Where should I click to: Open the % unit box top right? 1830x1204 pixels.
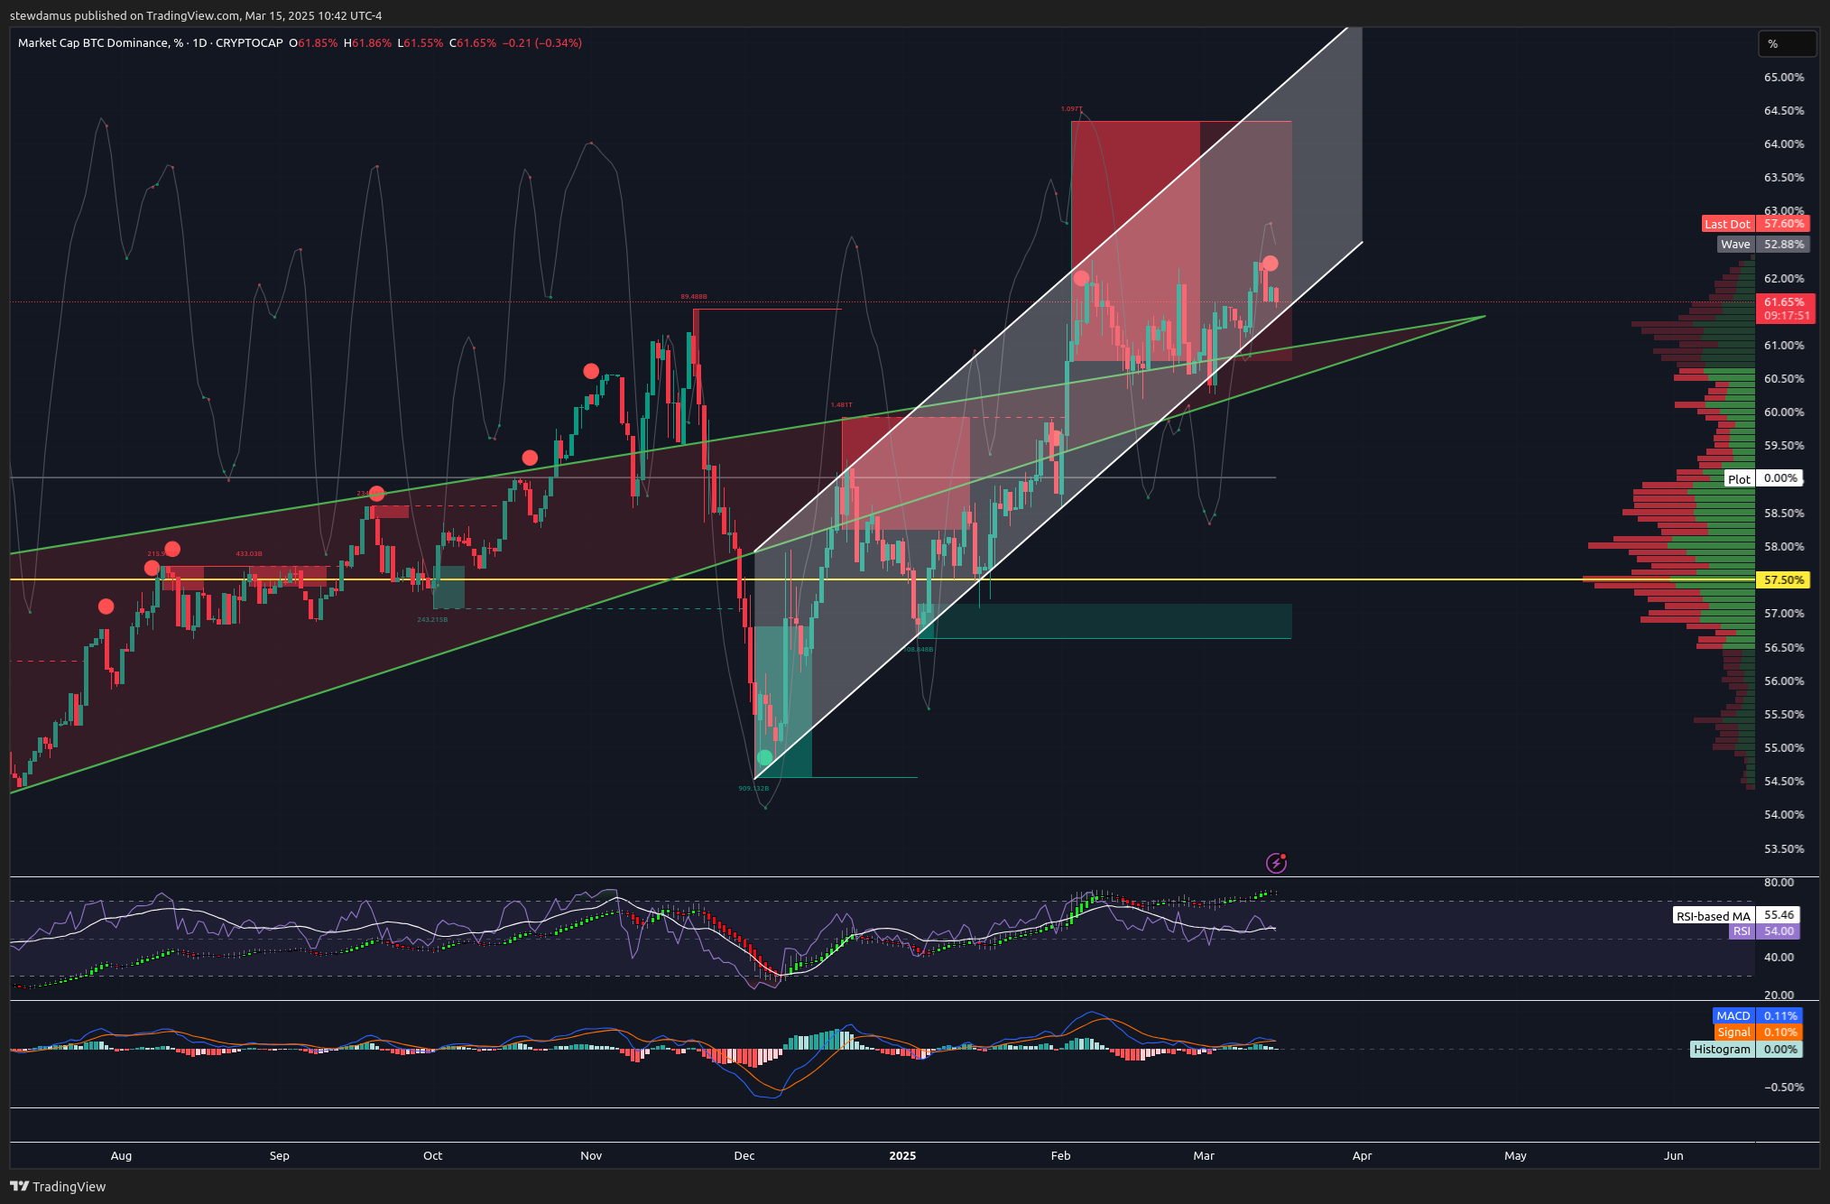tap(1787, 43)
